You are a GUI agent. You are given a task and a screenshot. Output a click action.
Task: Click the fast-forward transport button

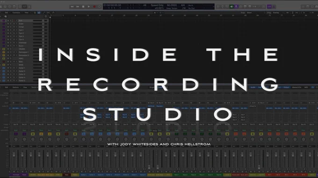(x=78, y=7)
